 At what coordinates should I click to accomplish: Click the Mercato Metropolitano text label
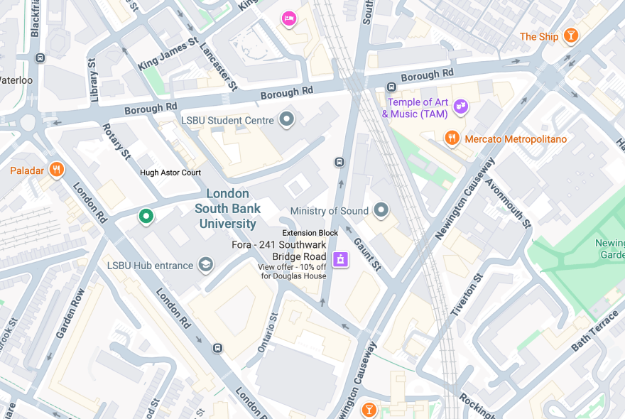516,139
